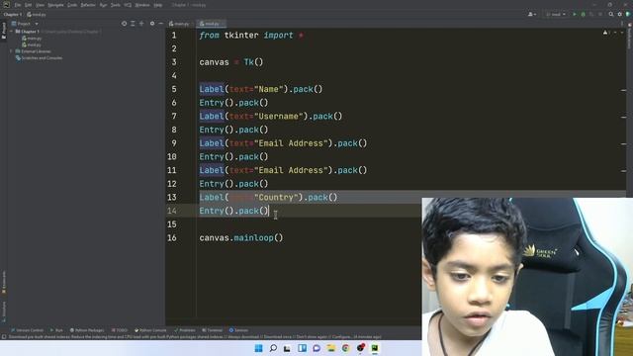This screenshot has height=356, width=633.
Task: Open File Explorer from the taskbar
Action: click(331, 348)
